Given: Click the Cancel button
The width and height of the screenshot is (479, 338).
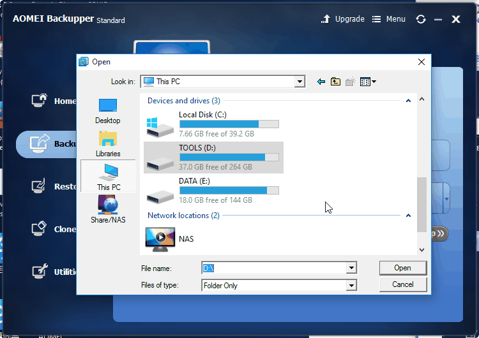Looking at the screenshot, I should tap(402, 284).
